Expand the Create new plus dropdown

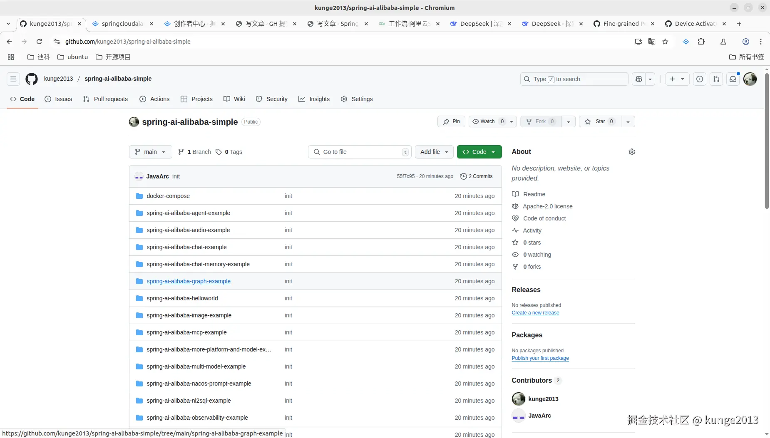[x=677, y=79]
